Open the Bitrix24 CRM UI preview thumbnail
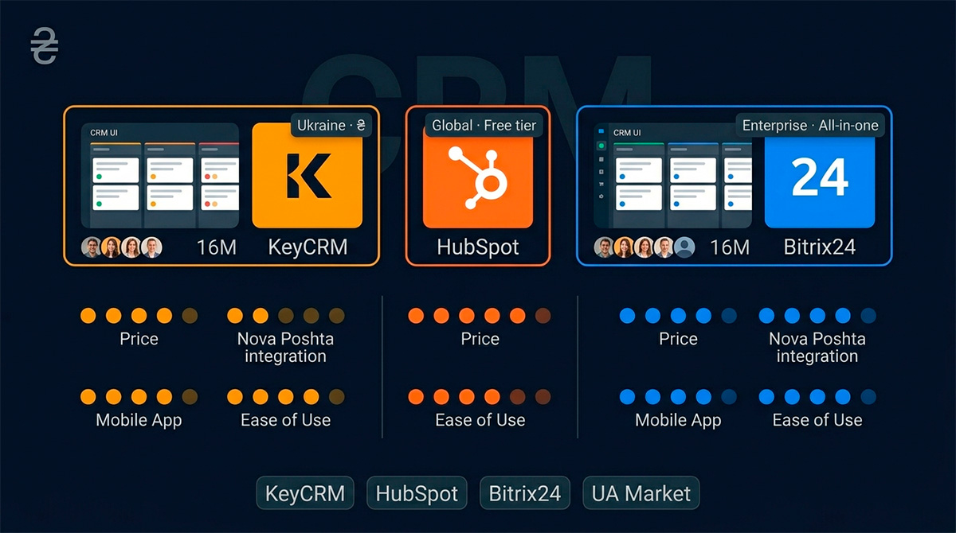This screenshot has width=956, height=533. [673, 176]
